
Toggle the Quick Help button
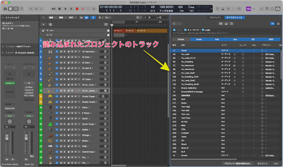16,9
